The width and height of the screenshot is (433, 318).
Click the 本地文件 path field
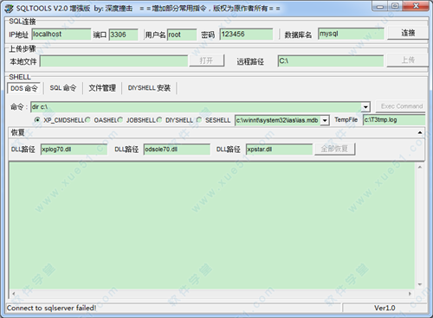pyautogui.click(x=113, y=61)
